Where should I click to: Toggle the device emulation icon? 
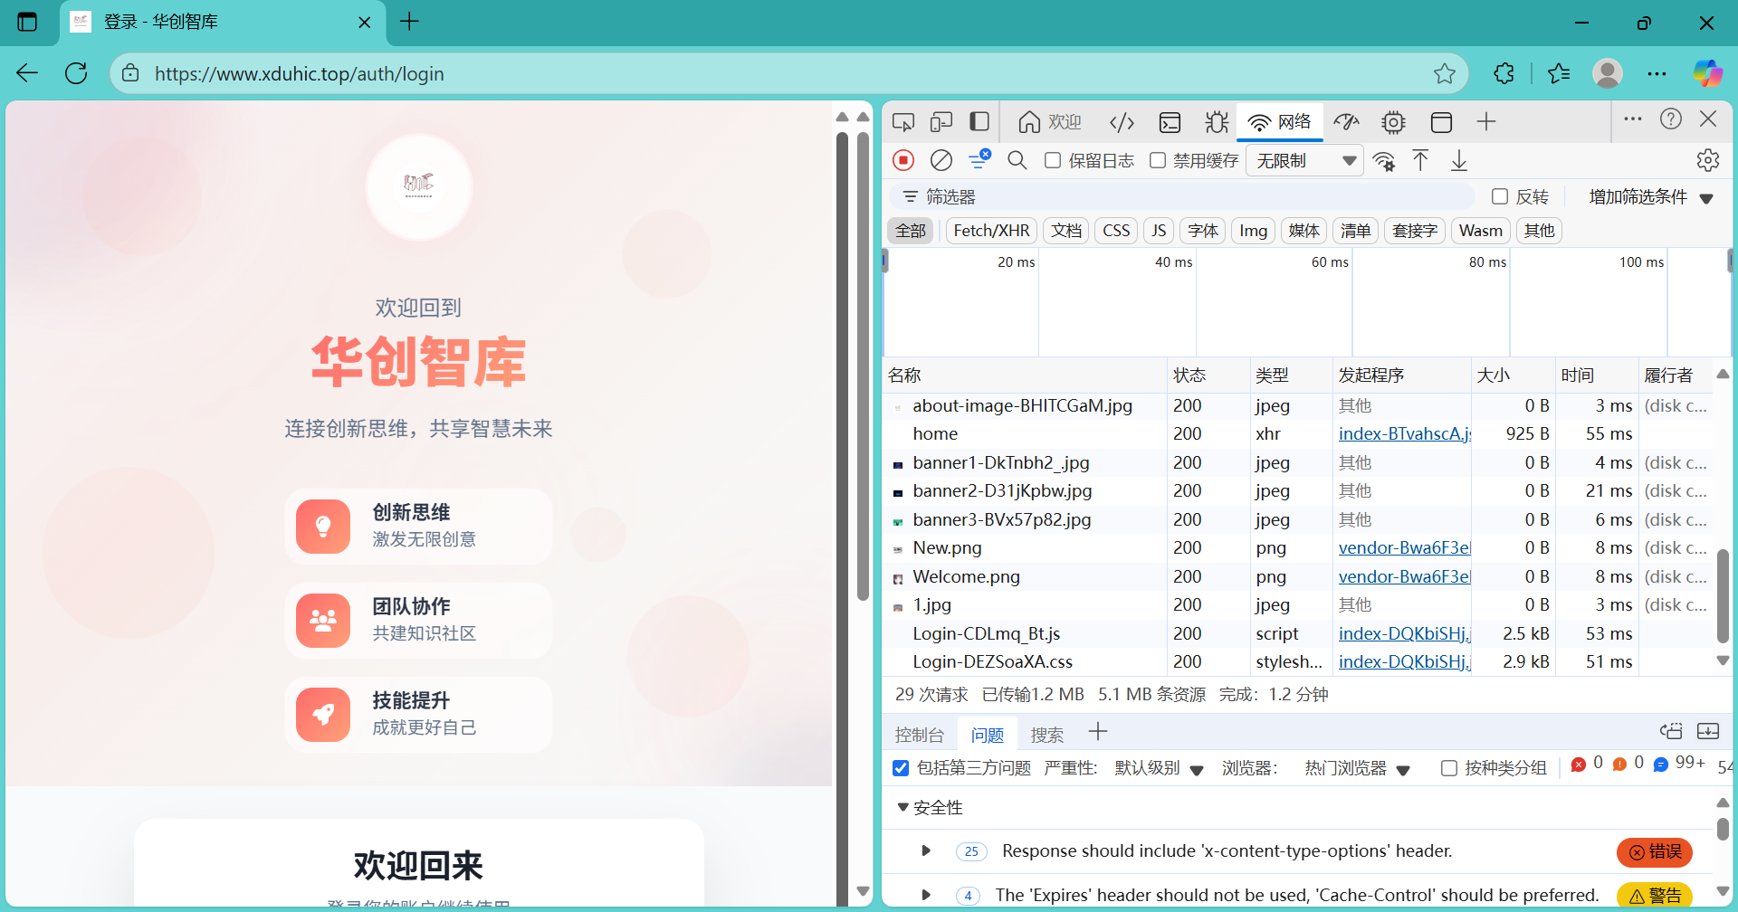tap(941, 122)
